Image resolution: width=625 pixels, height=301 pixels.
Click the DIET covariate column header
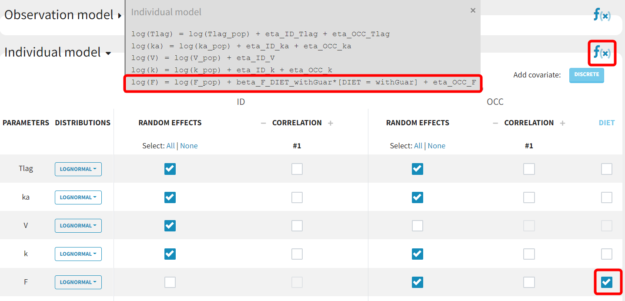606,123
